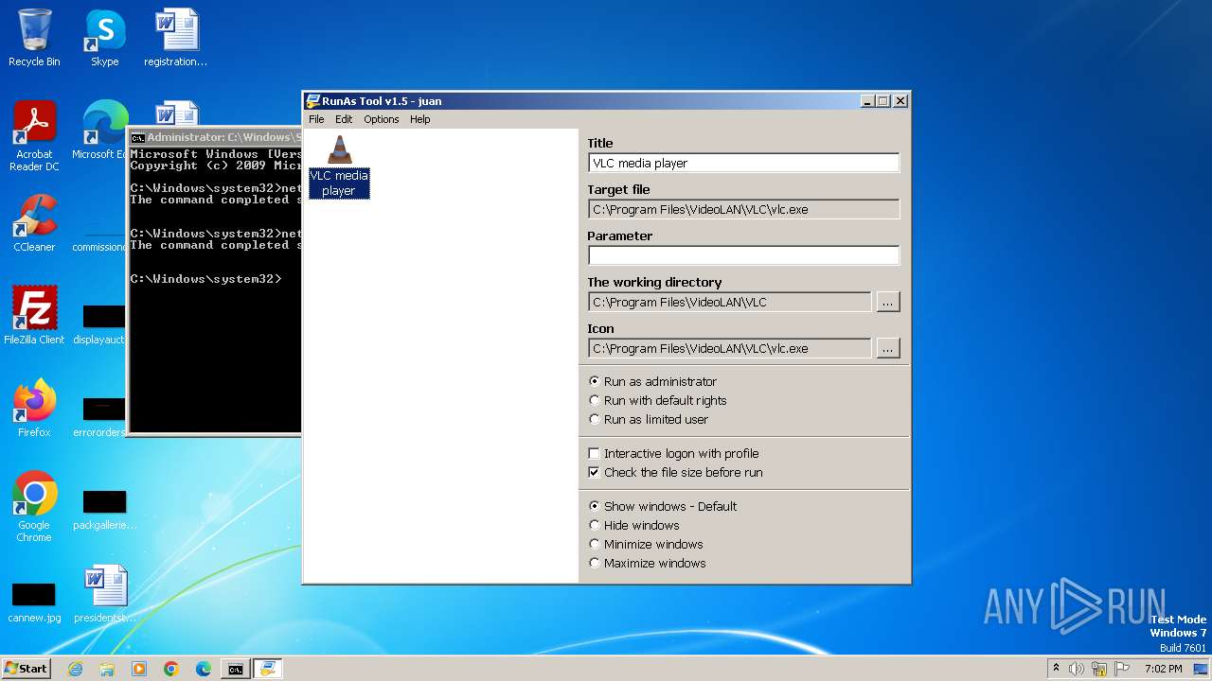
Task: Select the packgalleries desktop file
Action: click(104, 511)
